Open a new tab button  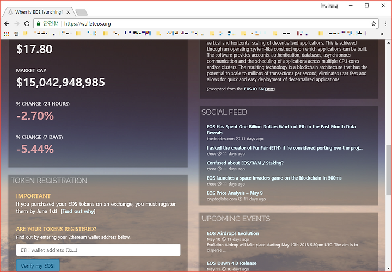[x=82, y=12]
